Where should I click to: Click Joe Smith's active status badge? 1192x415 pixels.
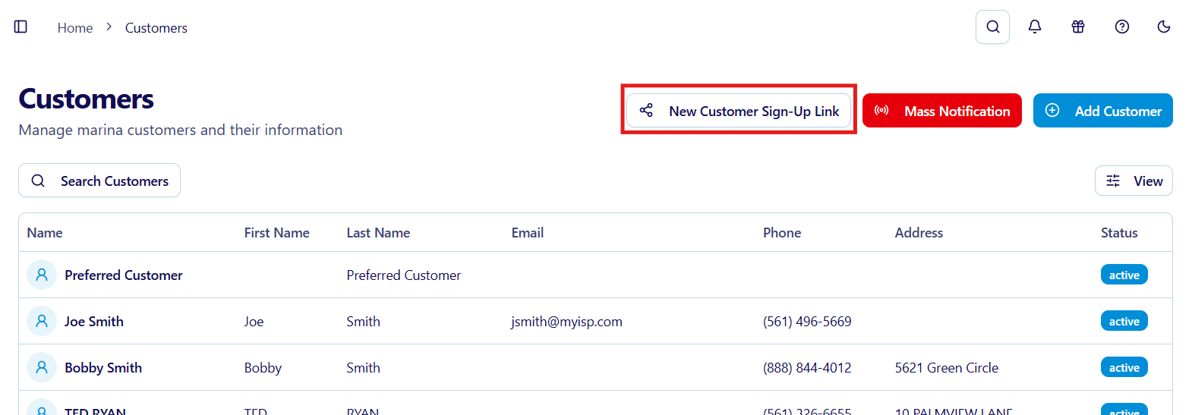click(x=1124, y=321)
